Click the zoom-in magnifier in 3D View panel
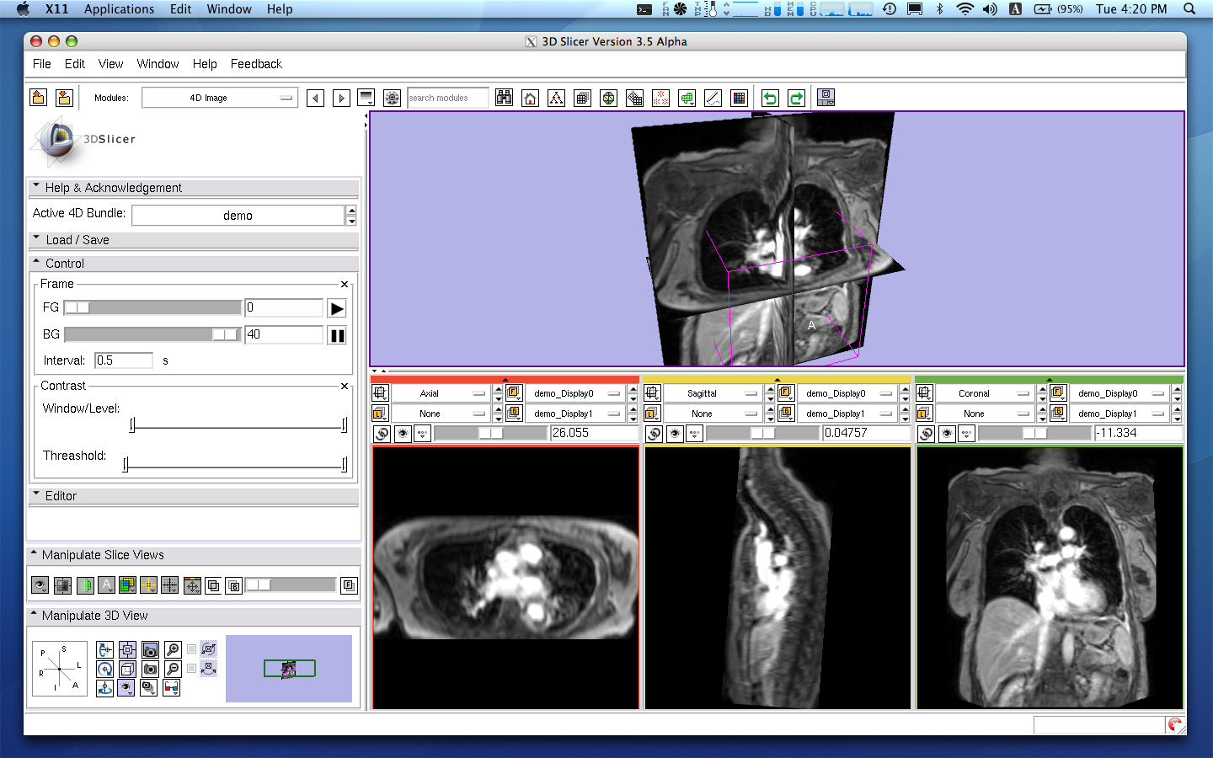 point(173,649)
